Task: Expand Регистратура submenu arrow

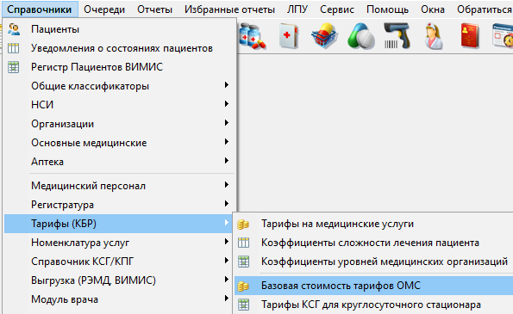Action: 227,204
